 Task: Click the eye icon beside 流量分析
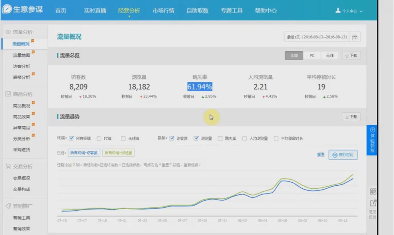8,32
